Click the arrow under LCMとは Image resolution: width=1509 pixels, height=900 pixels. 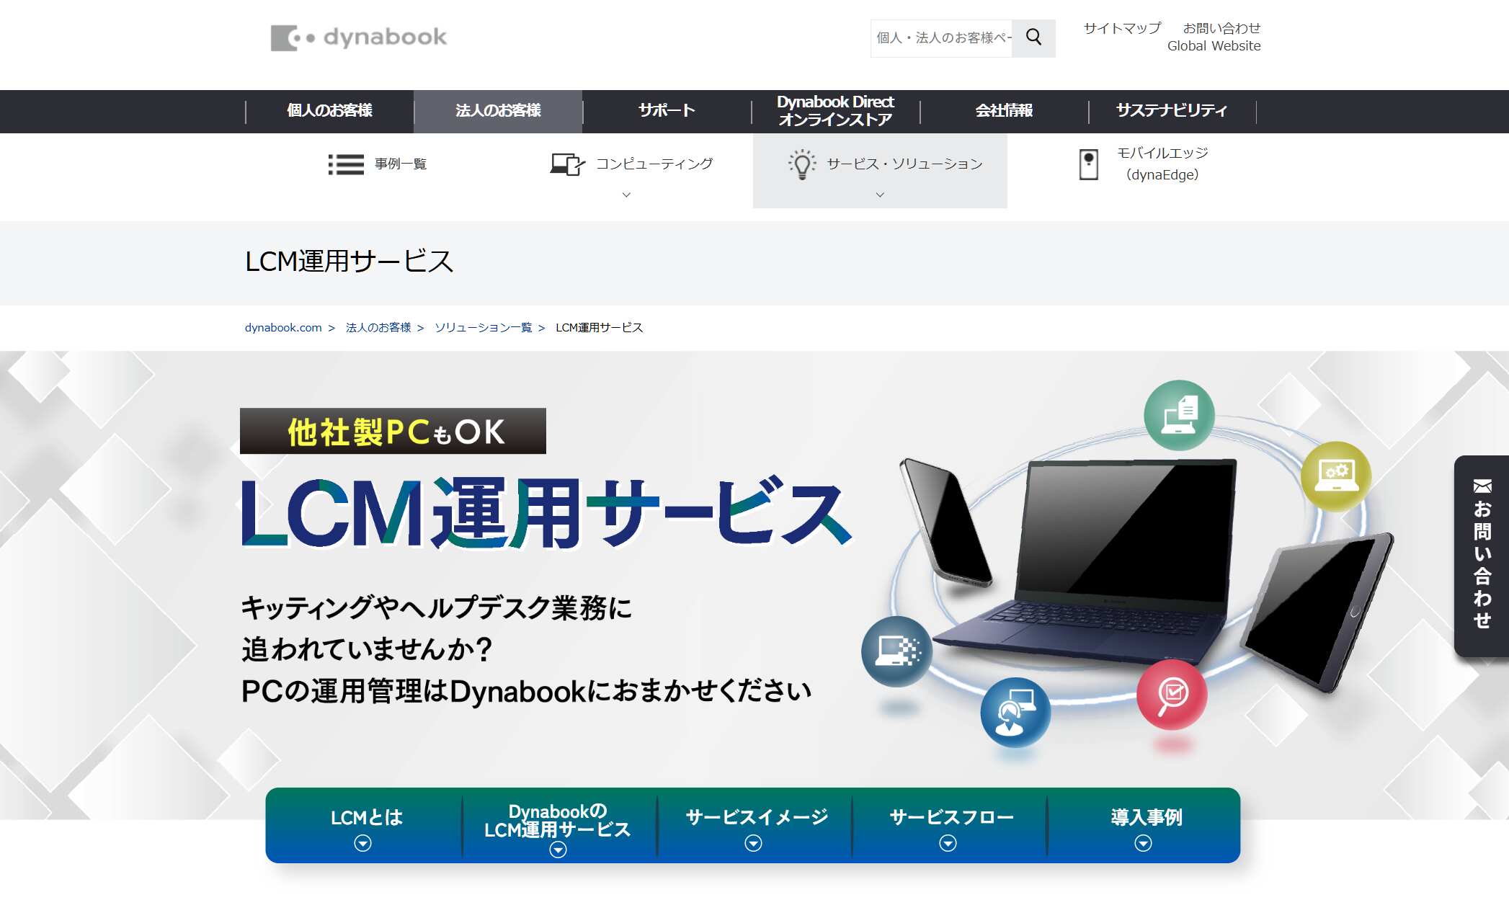362,843
